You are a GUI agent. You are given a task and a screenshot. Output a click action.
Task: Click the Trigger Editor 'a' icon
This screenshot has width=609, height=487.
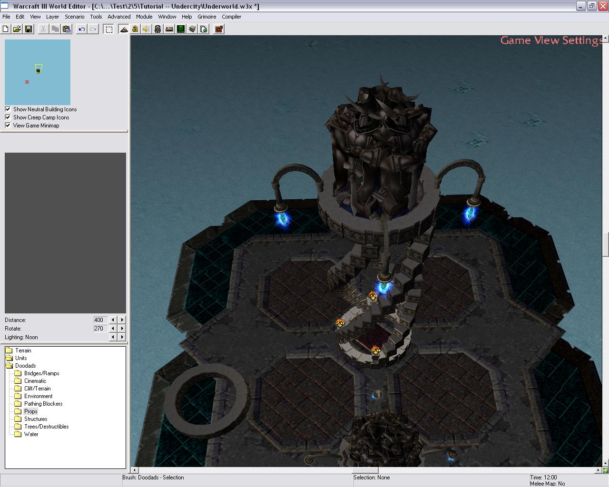click(135, 29)
